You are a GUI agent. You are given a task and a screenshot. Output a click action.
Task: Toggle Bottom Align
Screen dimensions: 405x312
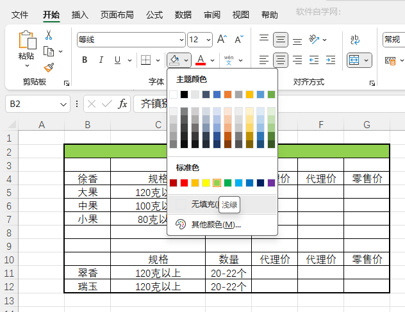297,40
